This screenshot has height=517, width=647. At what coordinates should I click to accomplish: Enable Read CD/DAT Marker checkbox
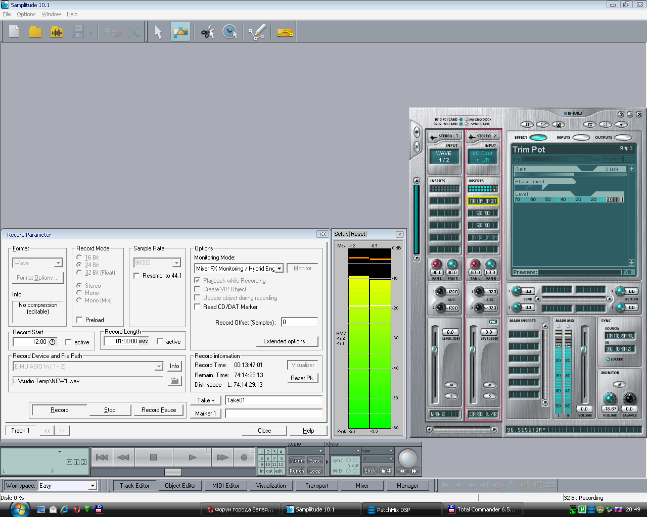coord(198,306)
